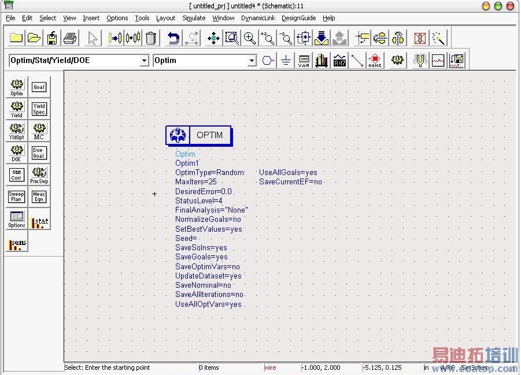Click the Pop out of hierarchy icon
This screenshot has height=375, width=521.
pyautogui.click(x=339, y=38)
